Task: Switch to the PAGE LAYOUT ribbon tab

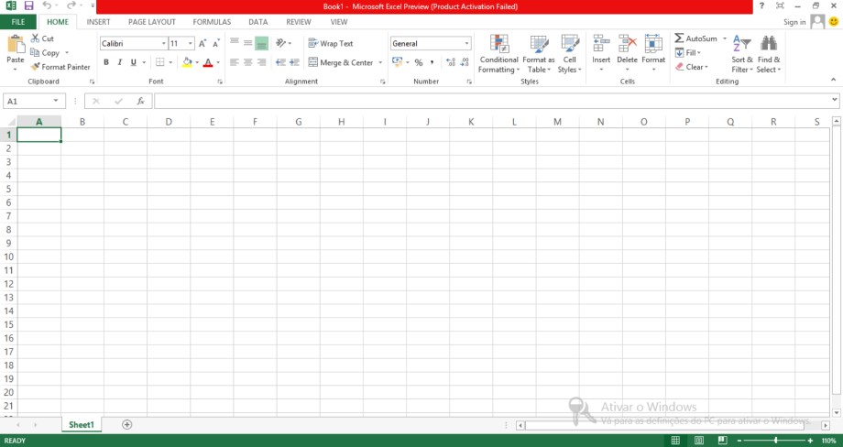Action: tap(151, 22)
